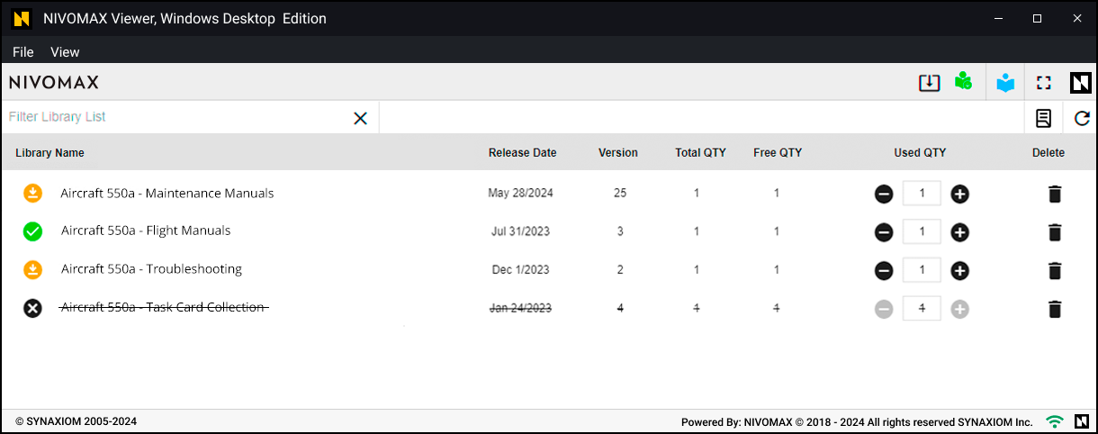Maximize the NIVOMAX Viewer window
The image size is (1098, 434).
point(1037,18)
